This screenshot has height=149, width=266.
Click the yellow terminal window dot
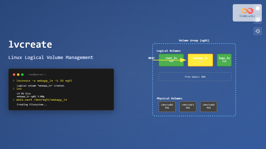18,74
